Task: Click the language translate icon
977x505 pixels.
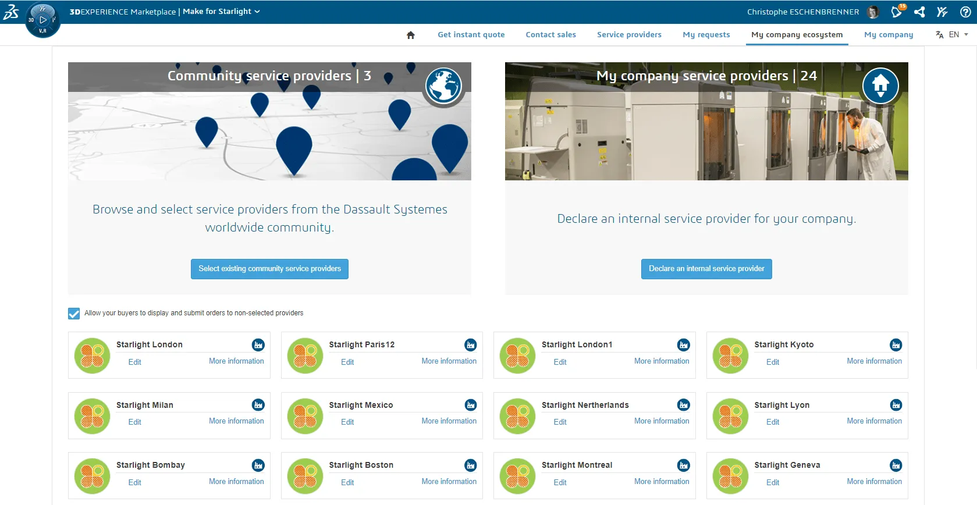Action: click(x=939, y=35)
